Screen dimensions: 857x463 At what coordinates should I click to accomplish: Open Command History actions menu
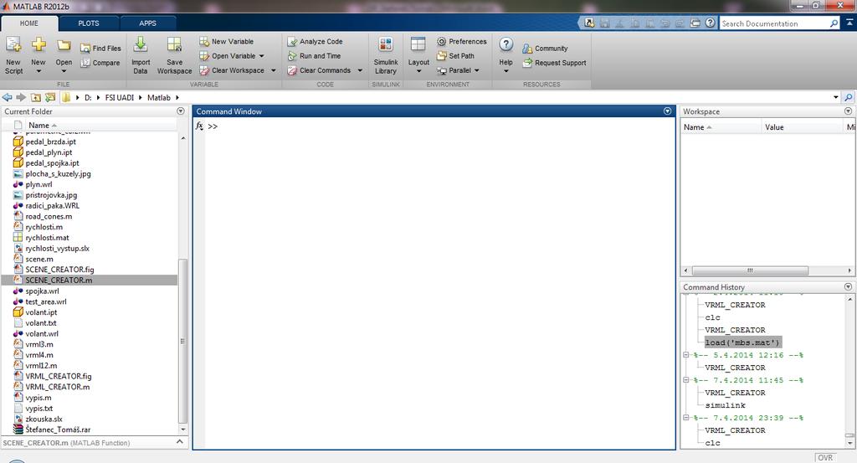[849, 286]
